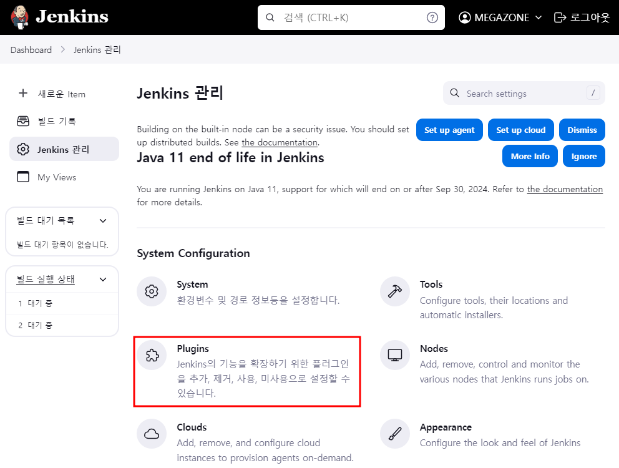The width and height of the screenshot is (619, 468).
Task: Click the My Views window icon
Action: [23, 177]
